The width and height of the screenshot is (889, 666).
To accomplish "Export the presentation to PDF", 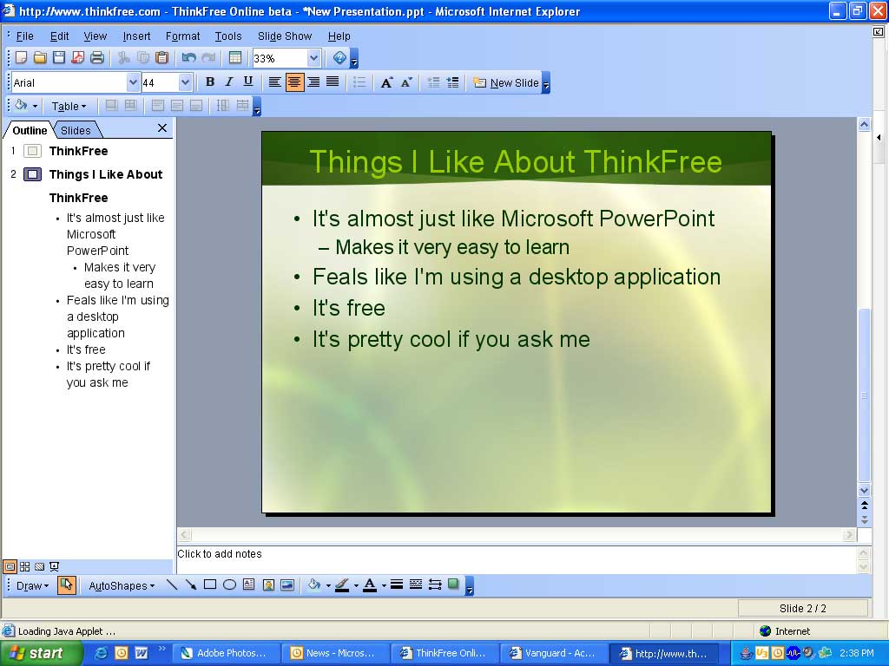I will (78, 58).
